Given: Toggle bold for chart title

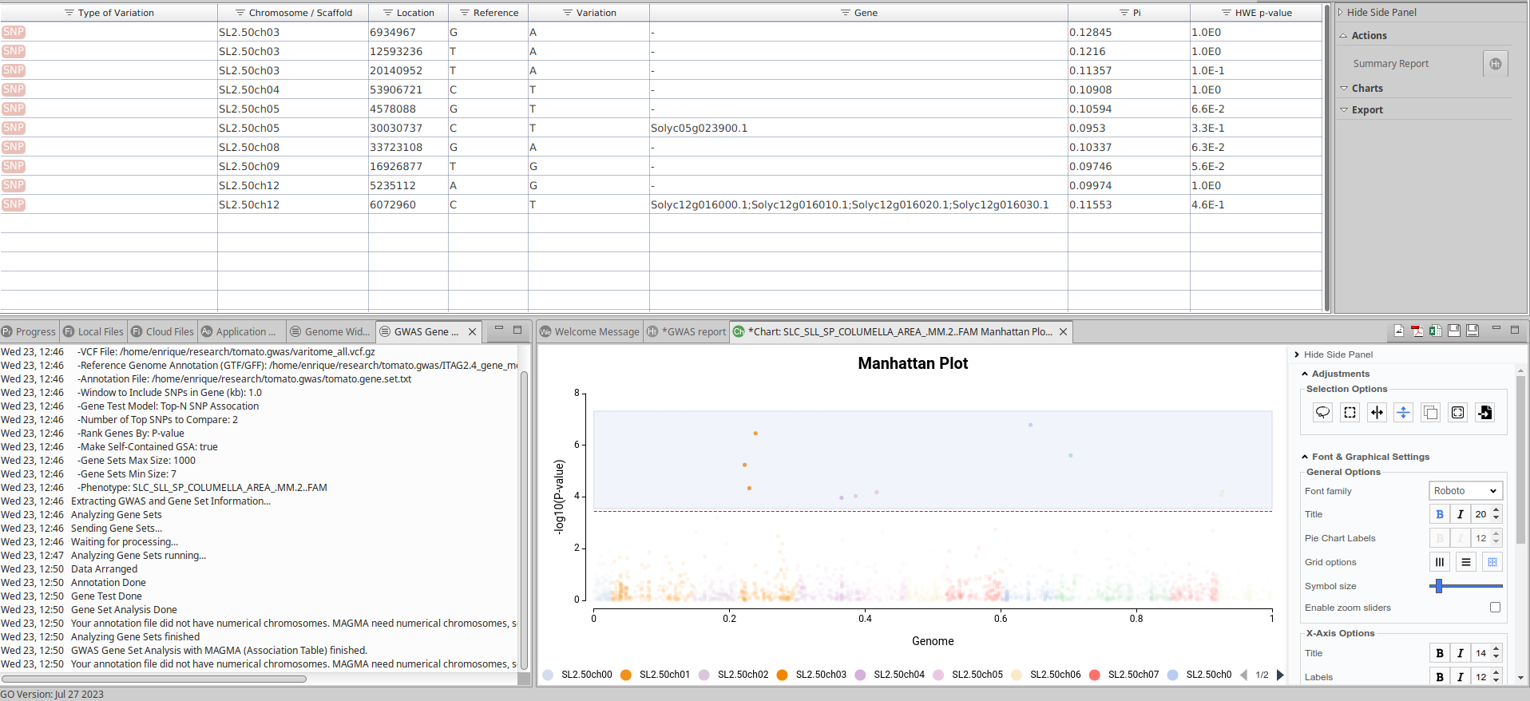Looking at the screenshot, I should coord(1440,514).
